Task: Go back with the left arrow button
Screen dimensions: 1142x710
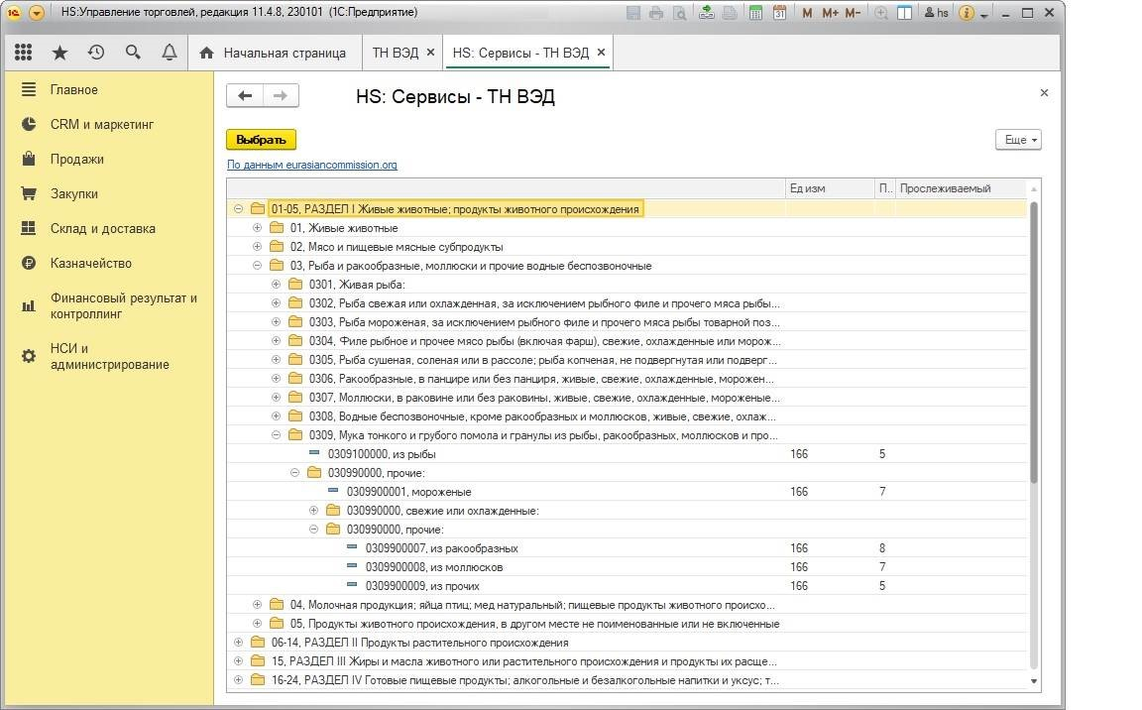Action: 245,95
